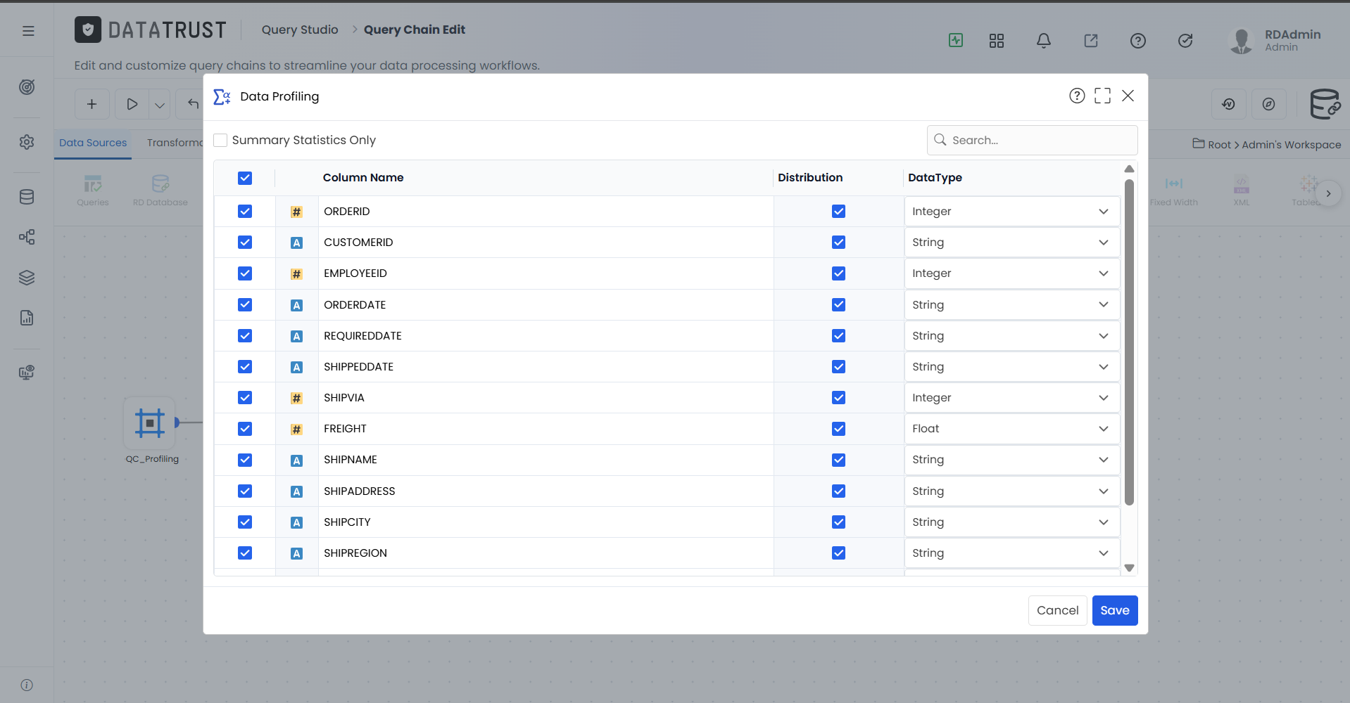Enable Summary Statistics Only checkbox
The height and width of the screenshot is (703, 1350).
tap(221, 140)
